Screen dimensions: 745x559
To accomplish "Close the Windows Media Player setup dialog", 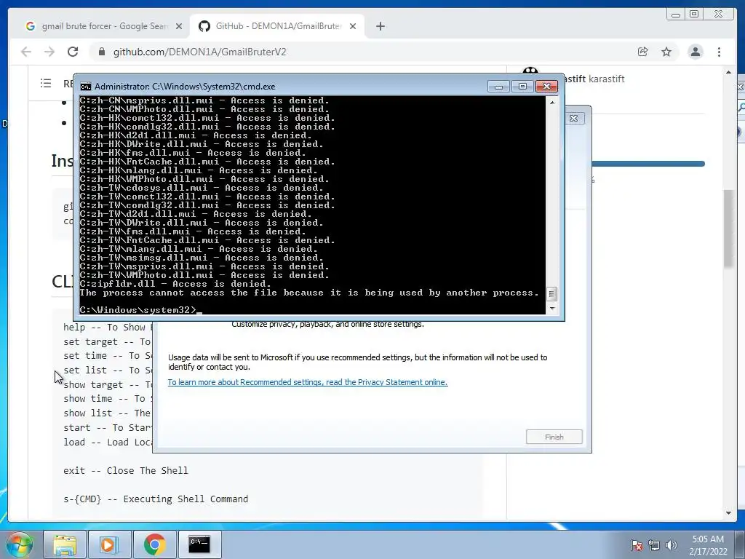I will [573, 119].
